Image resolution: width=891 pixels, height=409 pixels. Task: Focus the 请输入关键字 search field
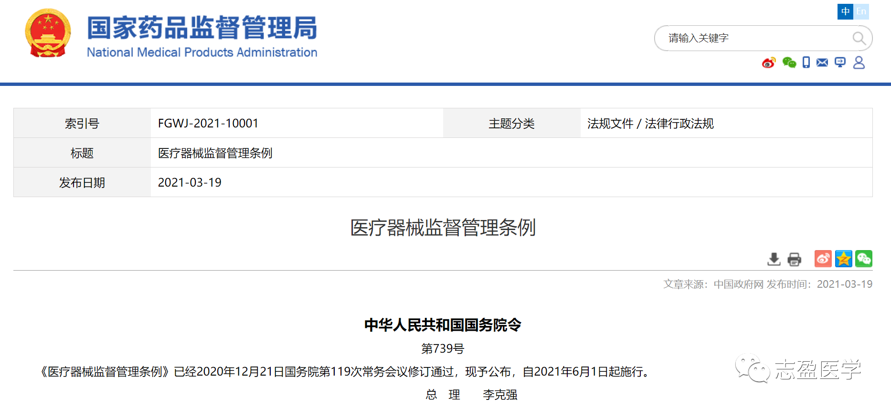pyautogui.click(x=754, y=38)
